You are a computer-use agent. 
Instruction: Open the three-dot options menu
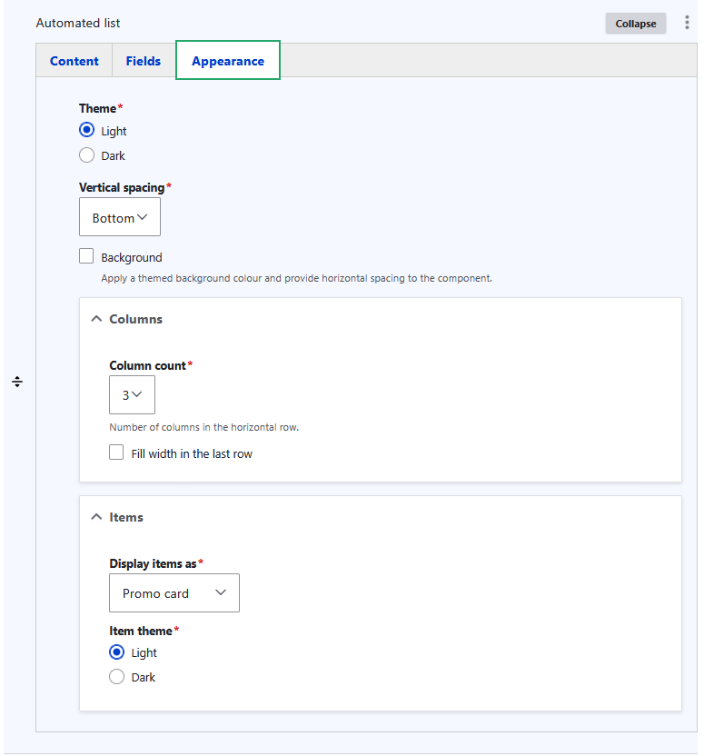tap(687, 23)
